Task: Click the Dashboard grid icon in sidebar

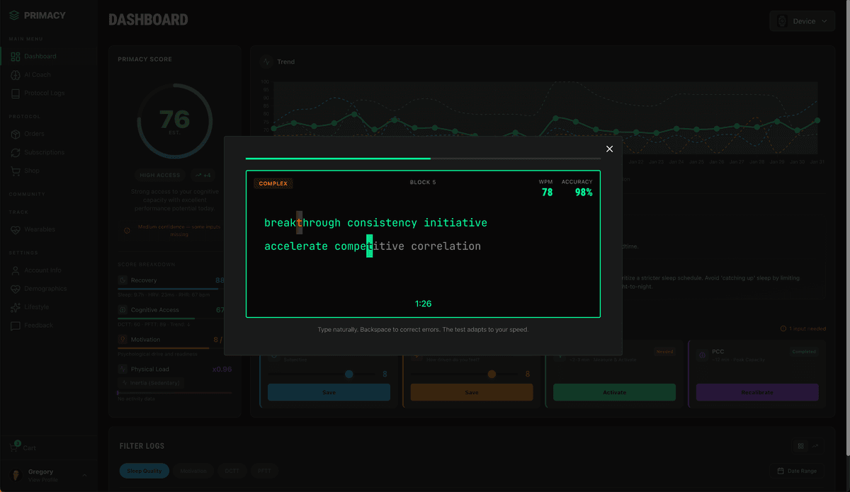Action: [16, 57]
